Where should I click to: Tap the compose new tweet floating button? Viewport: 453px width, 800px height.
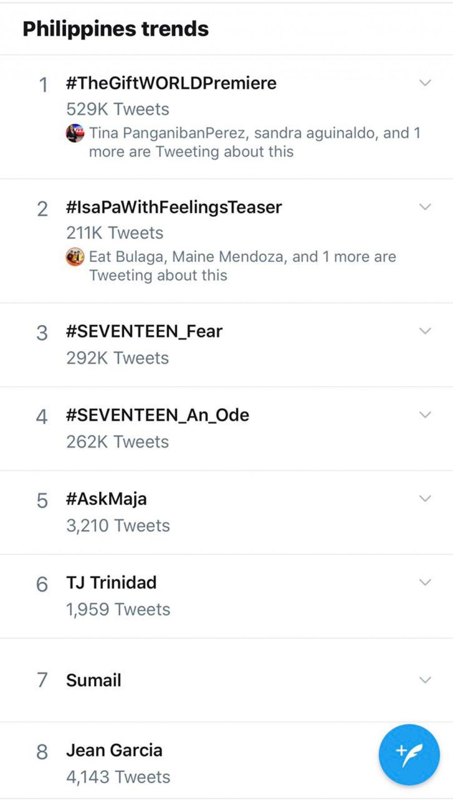click(409, 754)
